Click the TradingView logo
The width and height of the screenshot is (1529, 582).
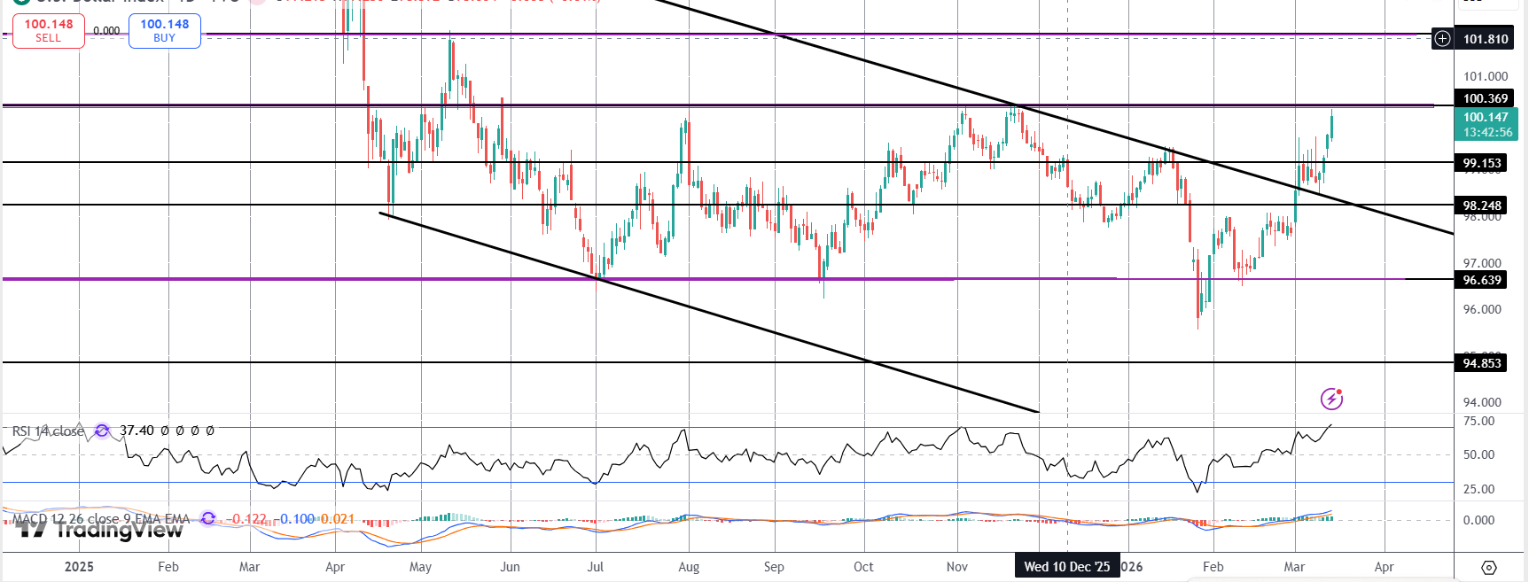(x=99, y=530)
